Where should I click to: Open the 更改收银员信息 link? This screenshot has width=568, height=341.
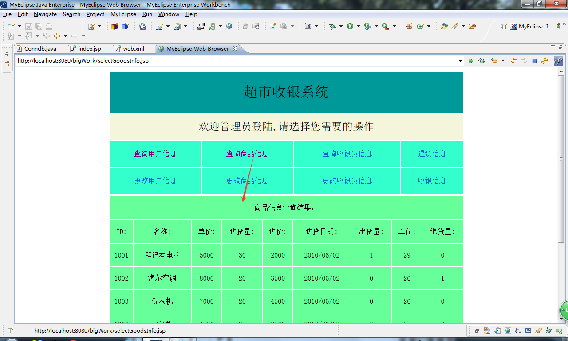pyautogui.click(x=347, y=181)
